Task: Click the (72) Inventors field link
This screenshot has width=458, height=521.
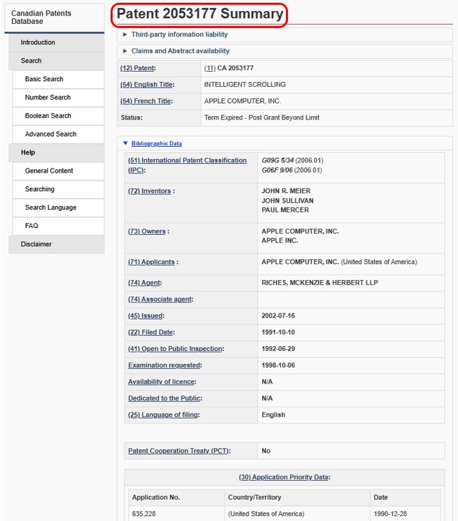Action: coord(149,191)
